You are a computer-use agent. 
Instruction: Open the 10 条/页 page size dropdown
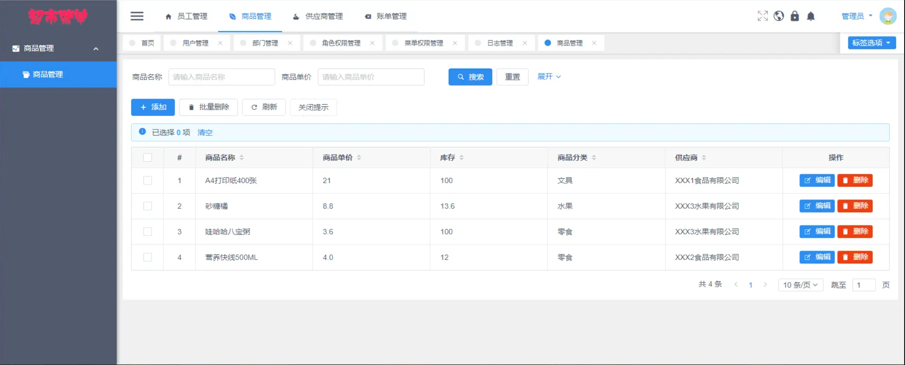pos(800,285)
